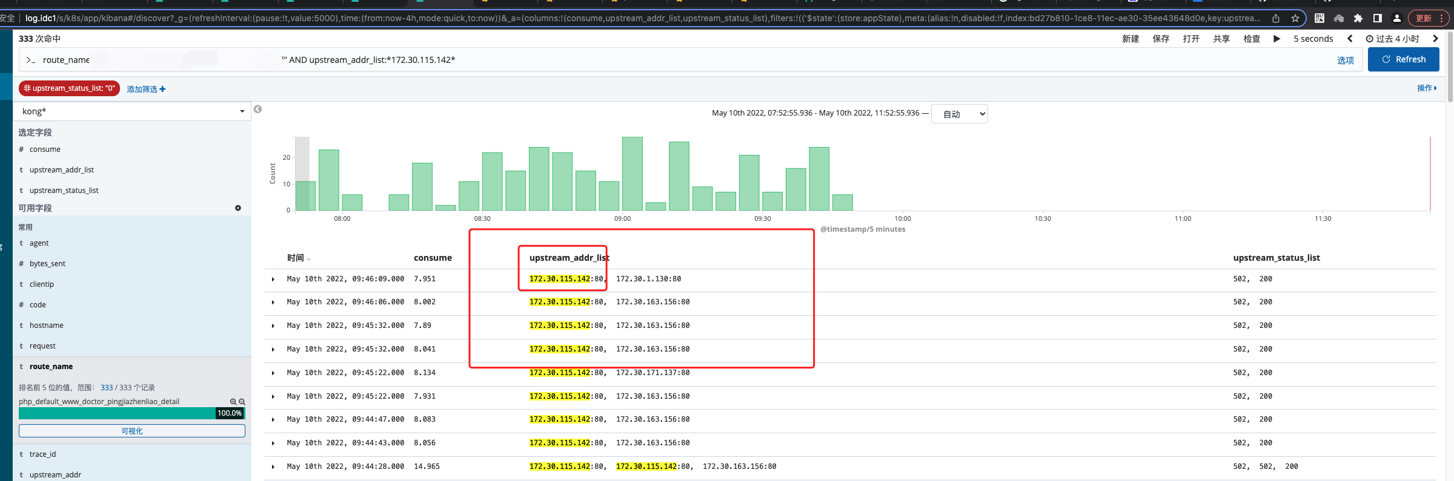Expand the 09:44:47.000 log row
The width and height of the screenshot is (1454, 481).
click(x=273, y=420)
